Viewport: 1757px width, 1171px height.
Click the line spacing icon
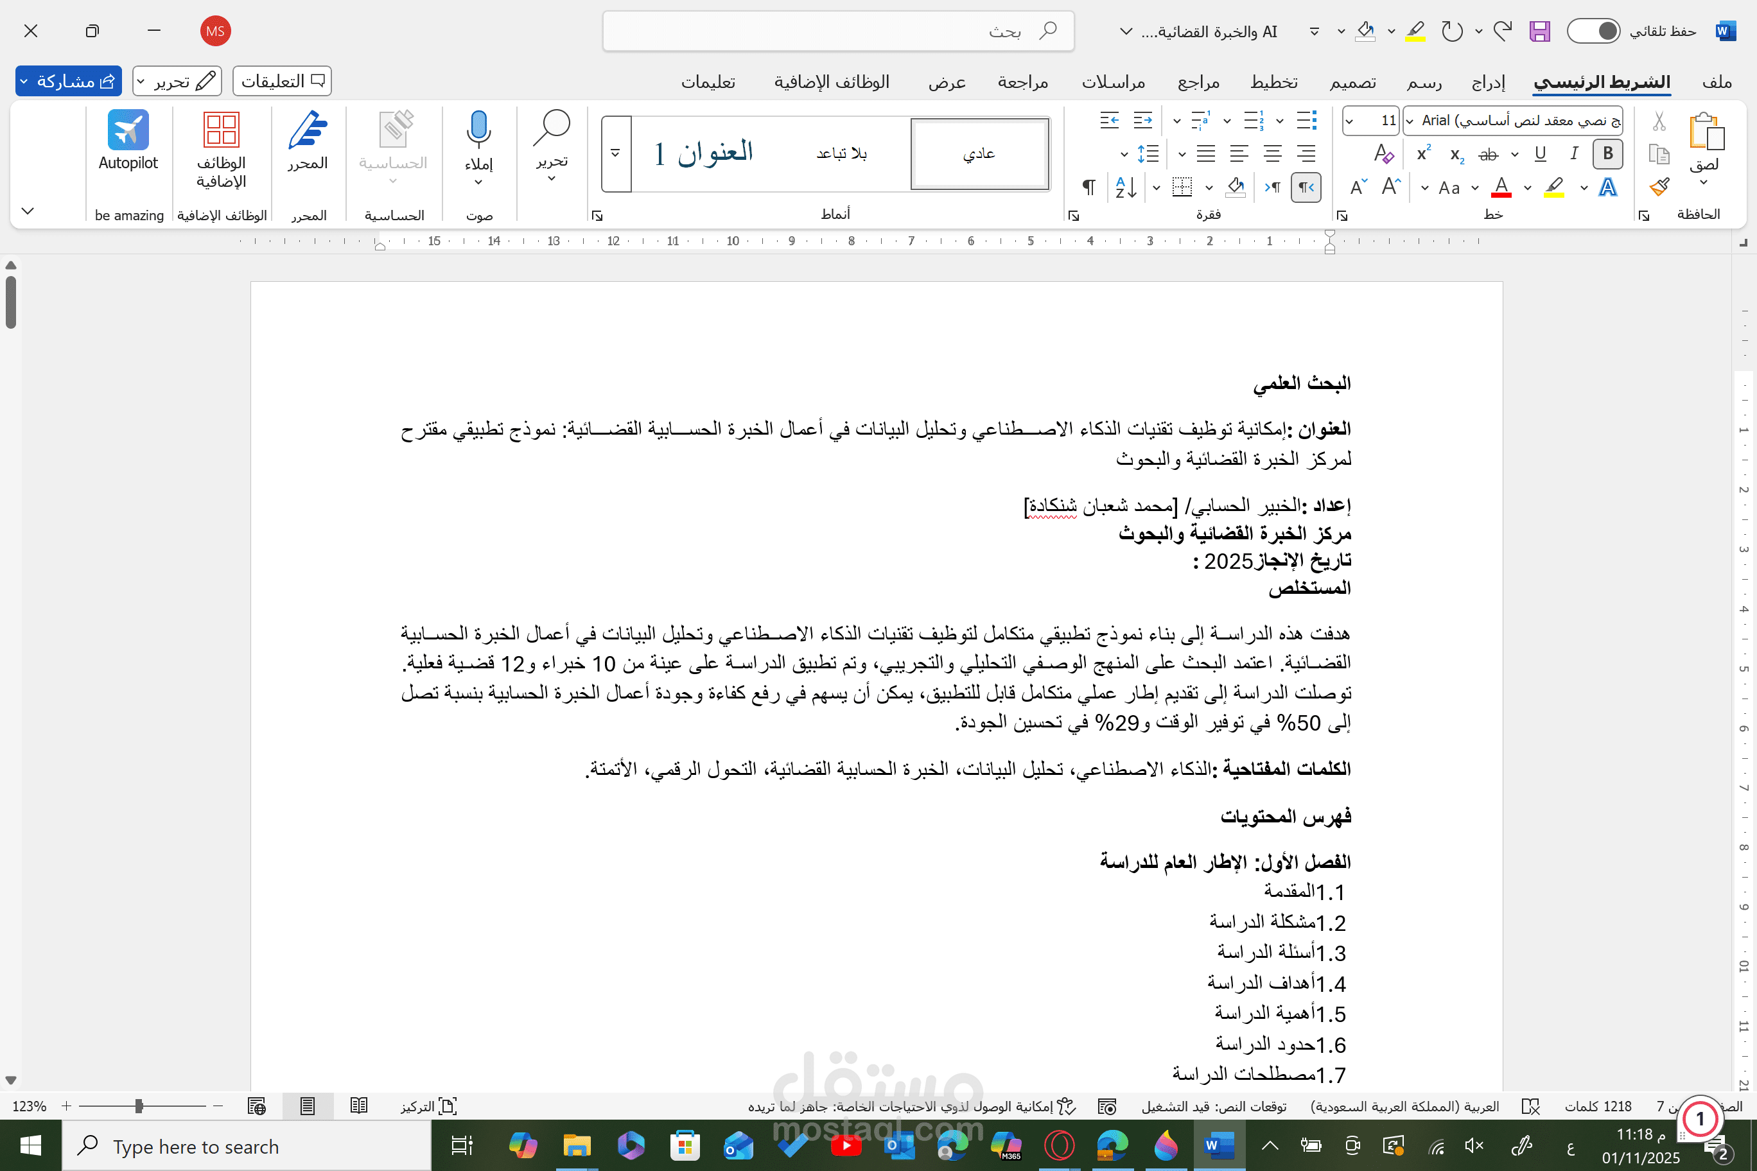point(1148,154)
